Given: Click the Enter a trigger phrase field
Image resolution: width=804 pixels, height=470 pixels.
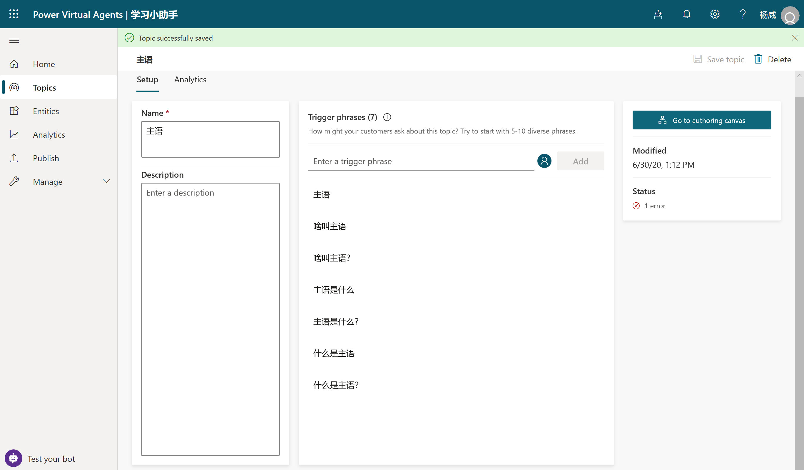Looking at the screenshot, I should tap(421, 161).
